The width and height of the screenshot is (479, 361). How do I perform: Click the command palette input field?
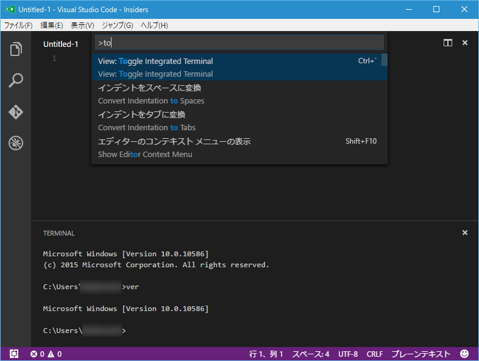coord(239,43)
